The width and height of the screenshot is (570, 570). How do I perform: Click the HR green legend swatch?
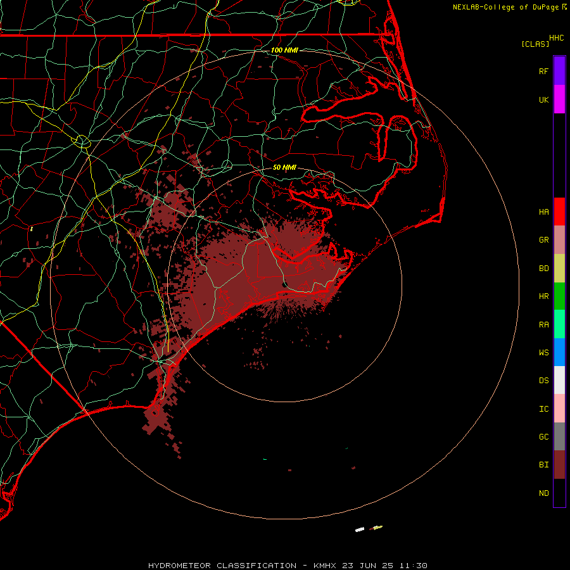tap(559, 296)
